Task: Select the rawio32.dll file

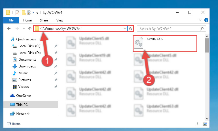Action: [165, 44]
